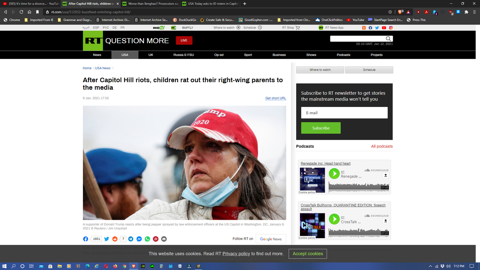The height and width of the screenshot is (270, 480).
Task: Play the CrossTalk Bullhorns podcast
Action: tap(334, 219)
